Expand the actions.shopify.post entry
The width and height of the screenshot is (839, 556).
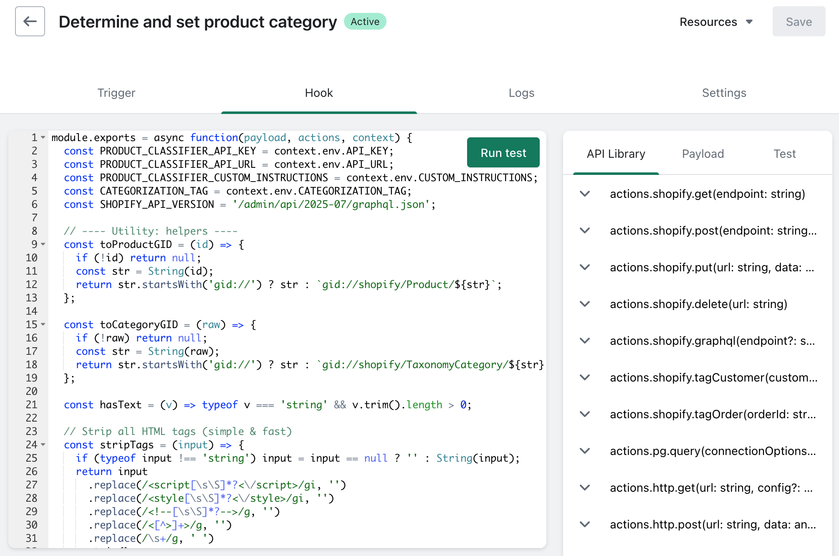coord(585,230)
